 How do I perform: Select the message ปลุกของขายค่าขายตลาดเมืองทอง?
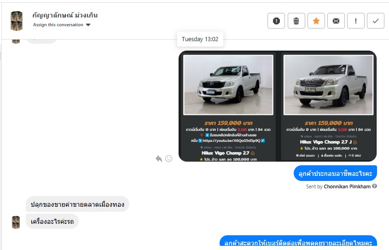tap(77, 204)
